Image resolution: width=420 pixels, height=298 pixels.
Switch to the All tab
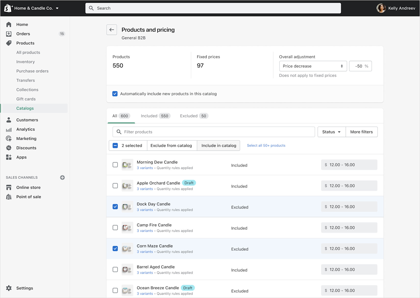click(x=121, y=116)
